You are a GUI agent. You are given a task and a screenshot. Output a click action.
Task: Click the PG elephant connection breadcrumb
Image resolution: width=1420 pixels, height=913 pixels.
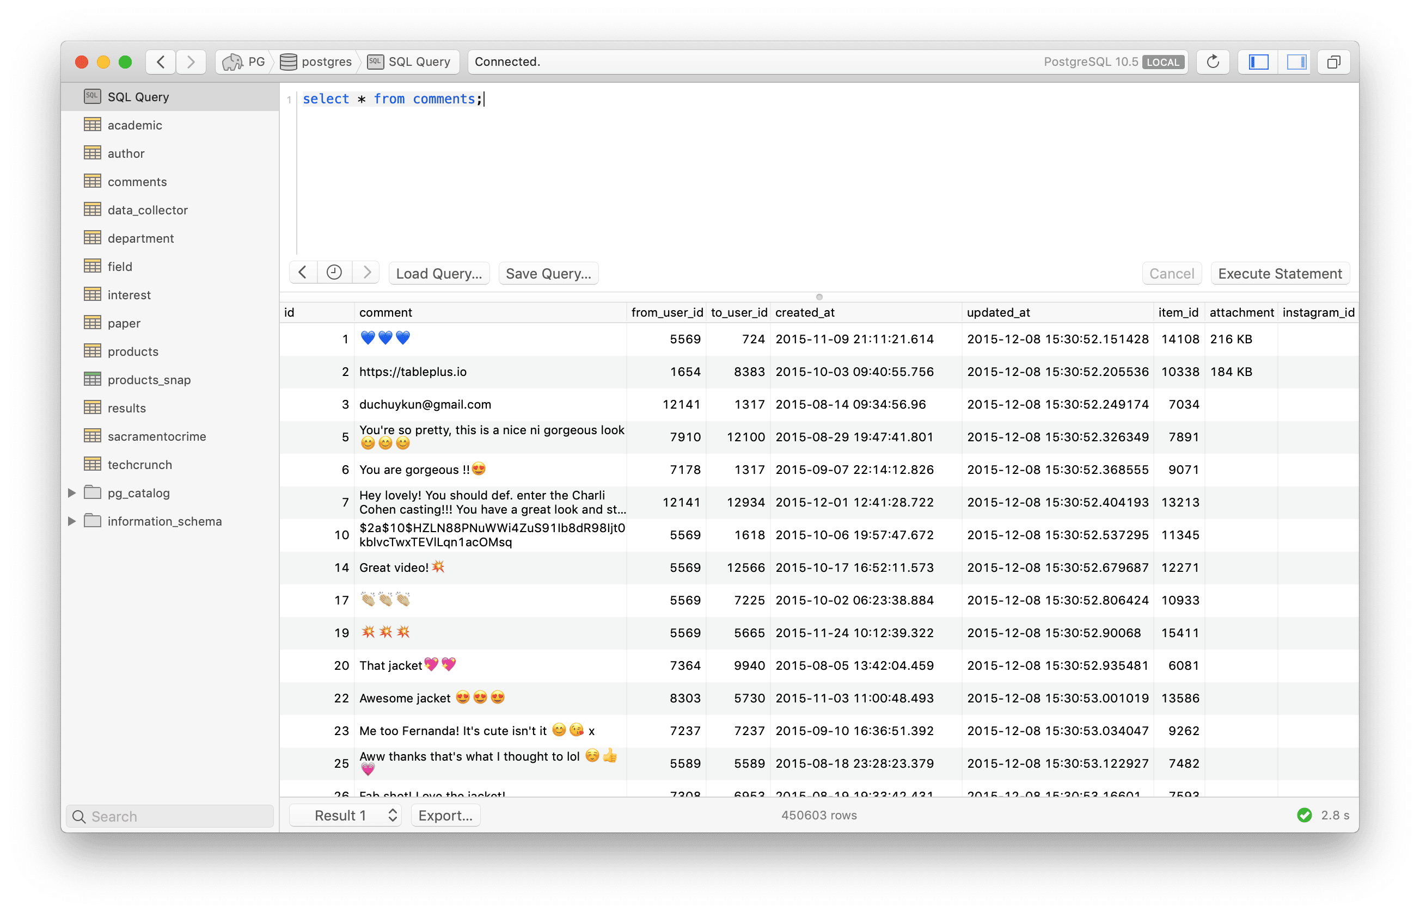[244, 61]
